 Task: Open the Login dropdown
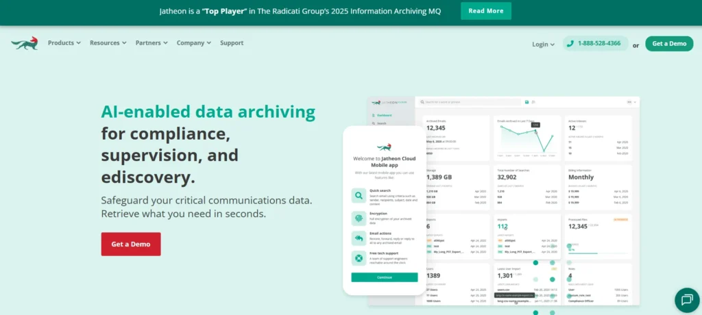(x=543, y=45)
